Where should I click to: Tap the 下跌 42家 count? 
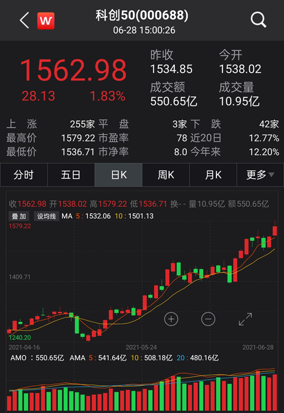pyautogui.click(x=234, y=124)
